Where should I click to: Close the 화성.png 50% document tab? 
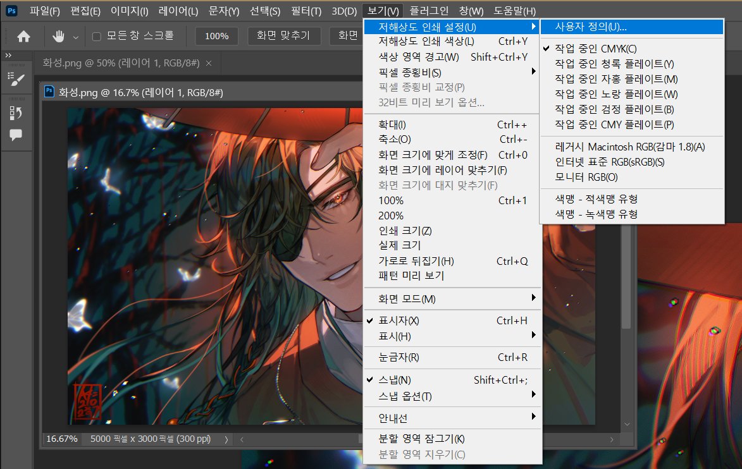pyautogui.click(x=209, y=63)
